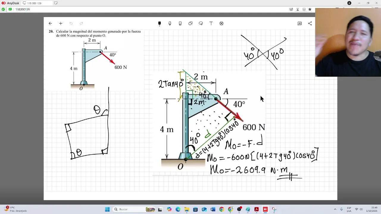Go back with the left arrow

click(x=50, y=23)
